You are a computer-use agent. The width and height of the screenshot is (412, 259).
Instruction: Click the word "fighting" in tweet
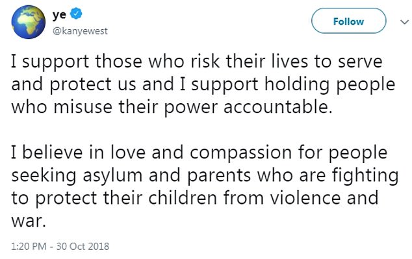point(365,176)
